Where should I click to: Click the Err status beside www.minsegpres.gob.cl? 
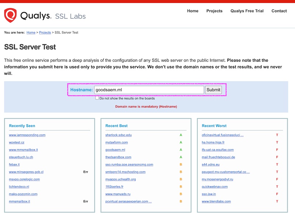(x=86, y=172)
